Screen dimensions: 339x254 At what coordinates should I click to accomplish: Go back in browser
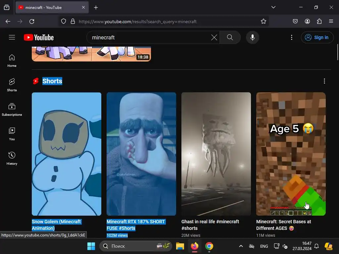[8, 21]
